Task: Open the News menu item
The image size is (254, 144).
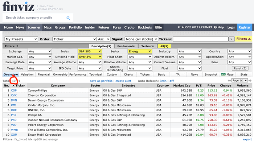Action: pos(20,27)
